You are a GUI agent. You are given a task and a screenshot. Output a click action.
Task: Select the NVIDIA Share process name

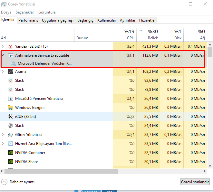pyautogui.click(x=26, y=162)
